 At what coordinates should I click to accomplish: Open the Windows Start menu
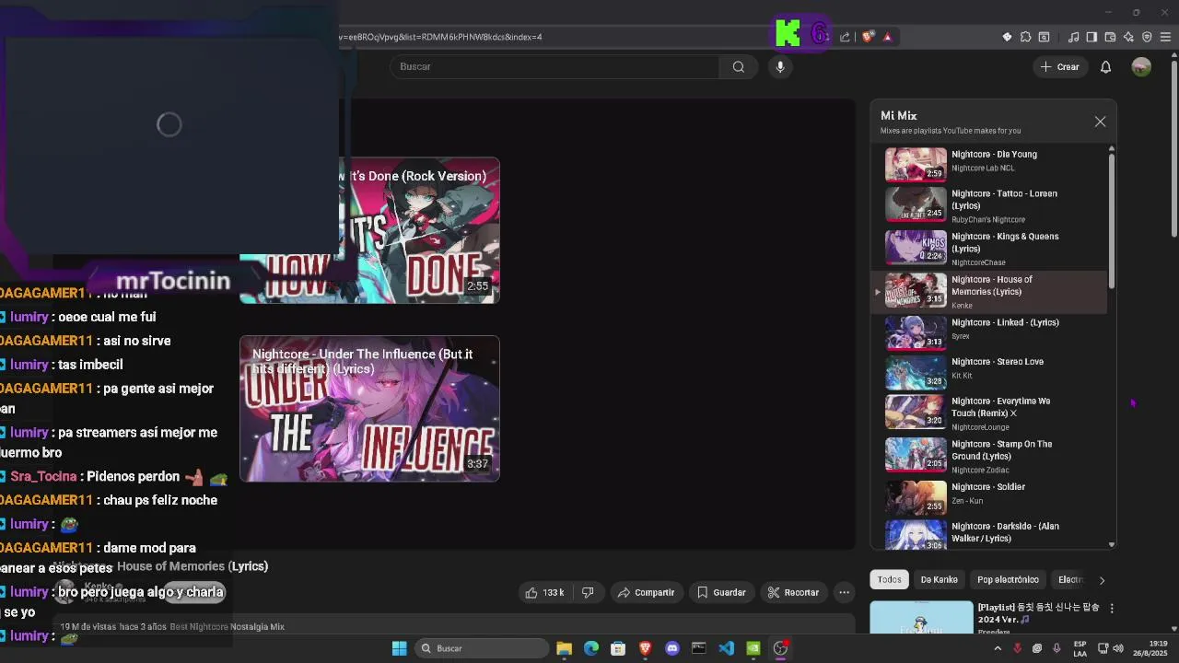pyautogui.click(x=399, y=648)
